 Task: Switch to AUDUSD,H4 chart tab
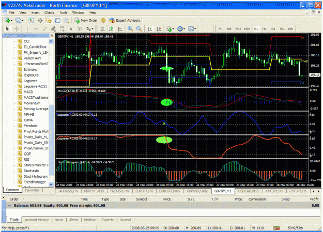point(68,191)
